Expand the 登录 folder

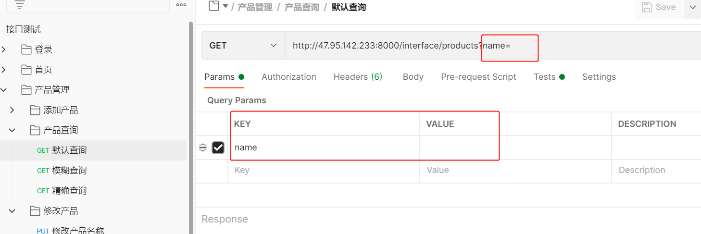click(x=4, y=49)
